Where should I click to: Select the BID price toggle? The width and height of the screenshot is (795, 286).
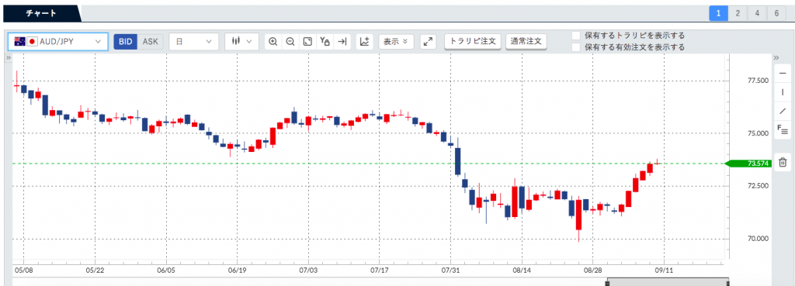click(x=125, y=42)
